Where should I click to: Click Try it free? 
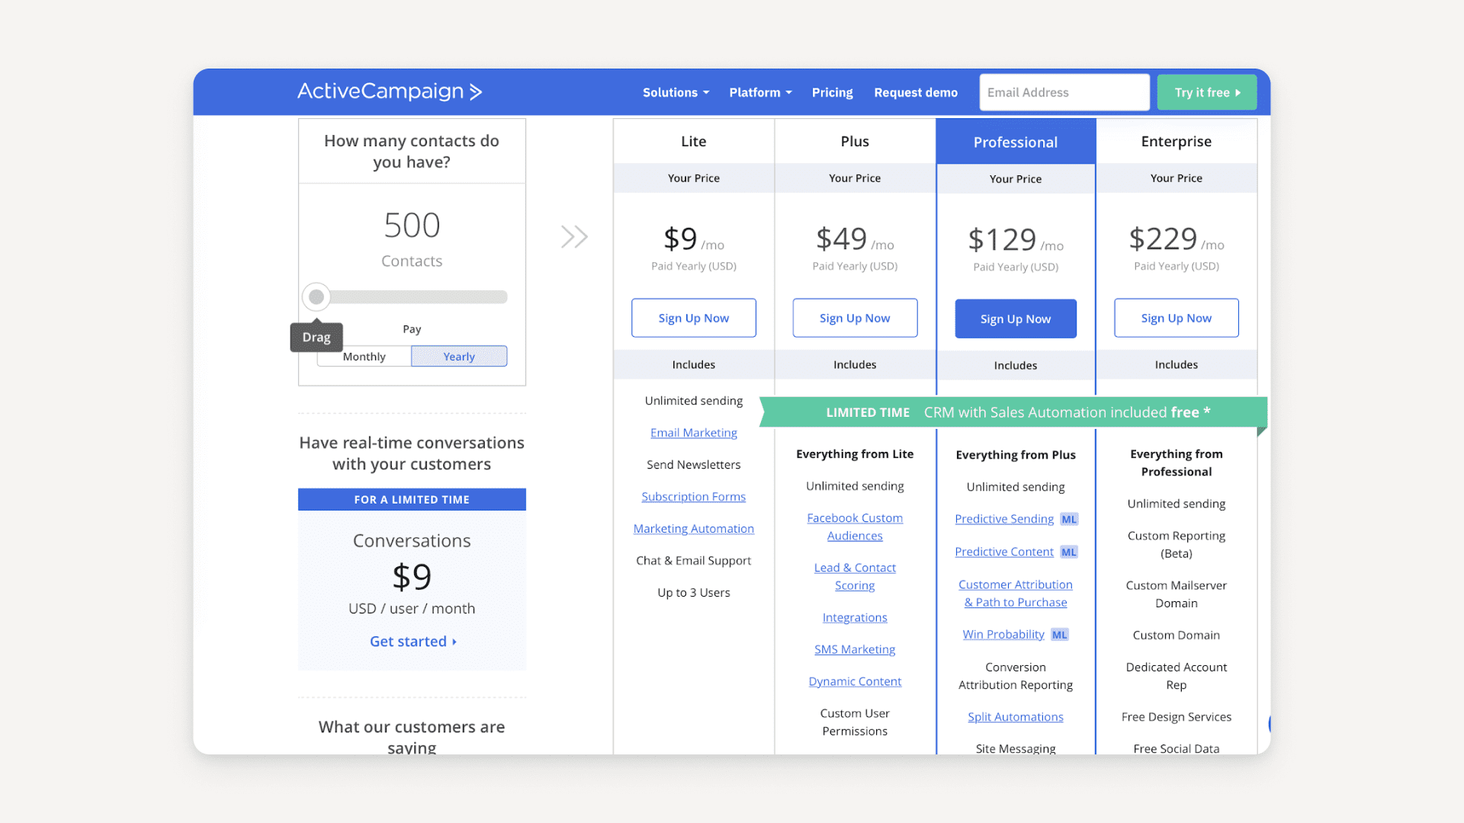click(x=1206, y=91)
